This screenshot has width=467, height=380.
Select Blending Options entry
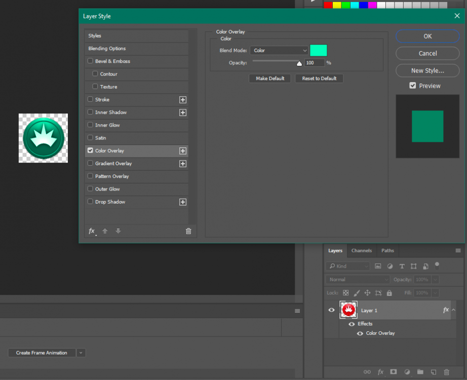tap(136, 48)
